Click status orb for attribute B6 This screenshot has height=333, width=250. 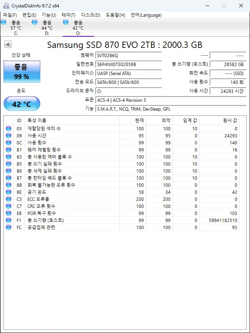point(9,171)
